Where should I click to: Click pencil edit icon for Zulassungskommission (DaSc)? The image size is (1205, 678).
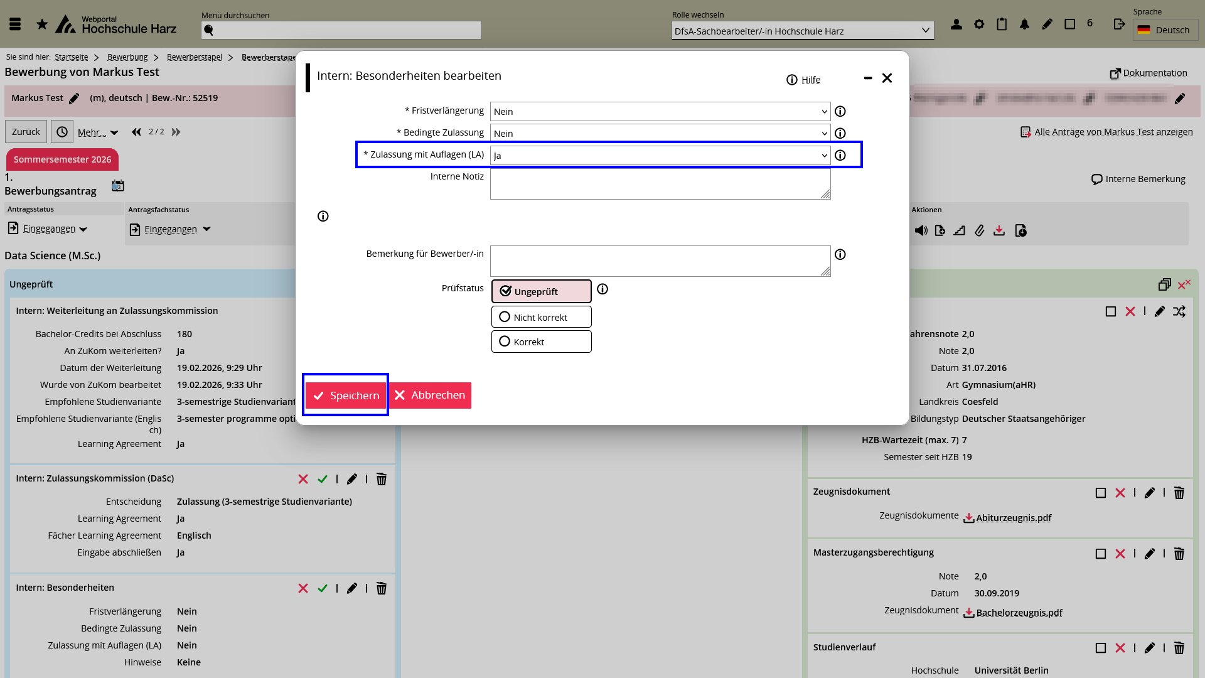click(352, 479)
